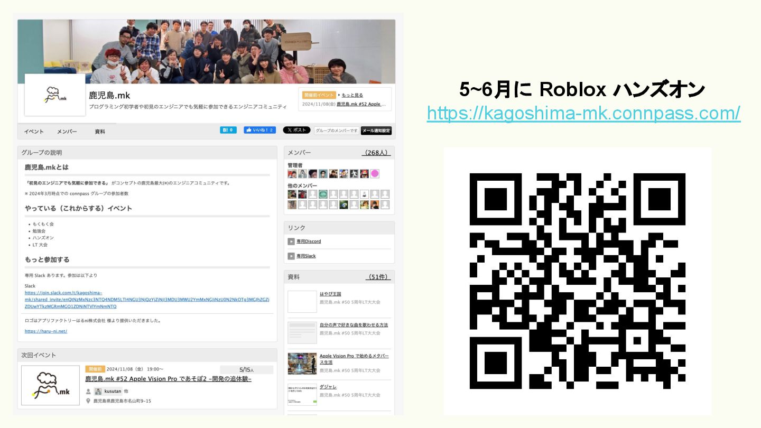Viewport: 761px width, 428px height.
Task: Open the ダジャレ material link
Action: (x=328, y=387)
